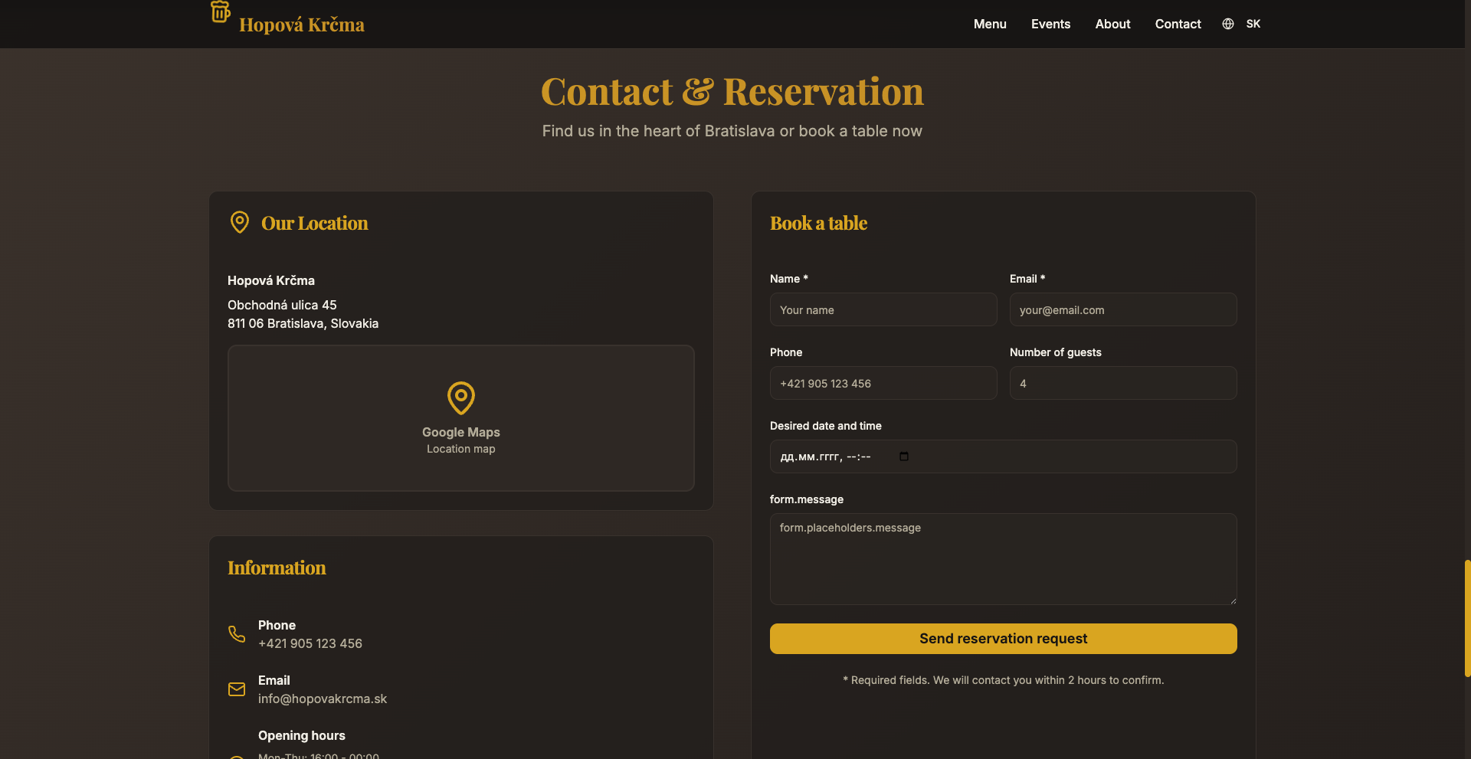Click the Google Maps pin icon
1471x759 pixels.
coord(460,397)
